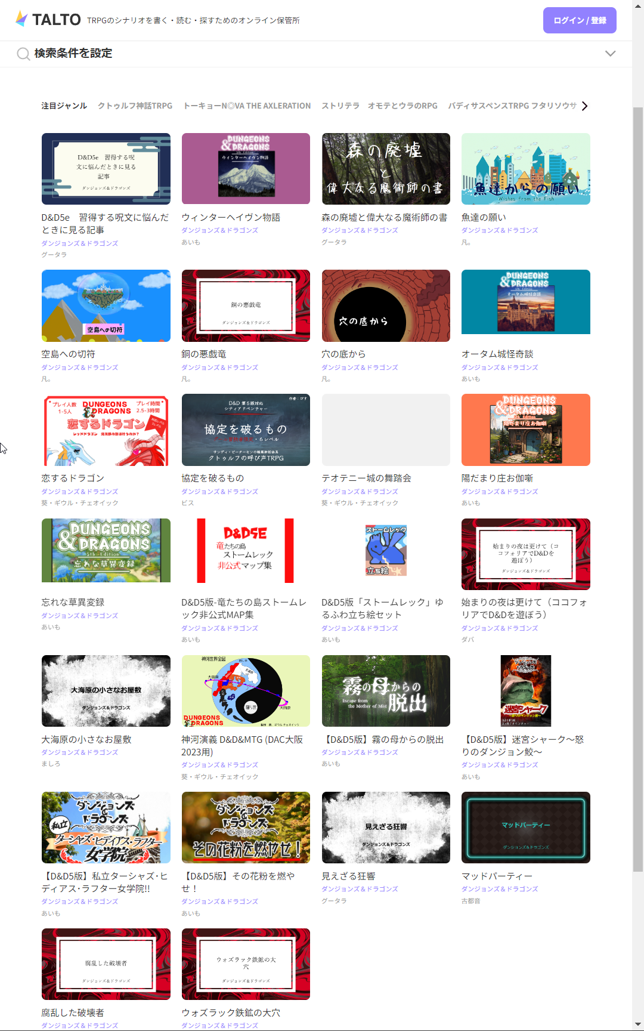Screen dimensions: 644x1031
Task: Open the 魚達からの願い thumbnail
Action: pyautogui.click(x=526, y=169)
